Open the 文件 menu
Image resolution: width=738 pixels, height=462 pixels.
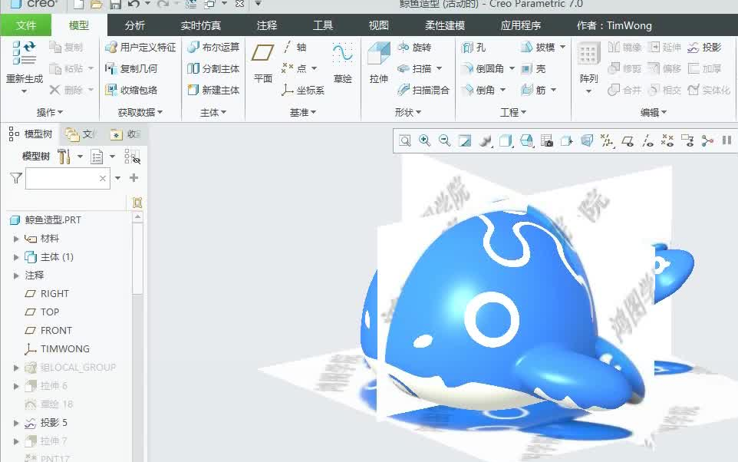coord(25,25)
